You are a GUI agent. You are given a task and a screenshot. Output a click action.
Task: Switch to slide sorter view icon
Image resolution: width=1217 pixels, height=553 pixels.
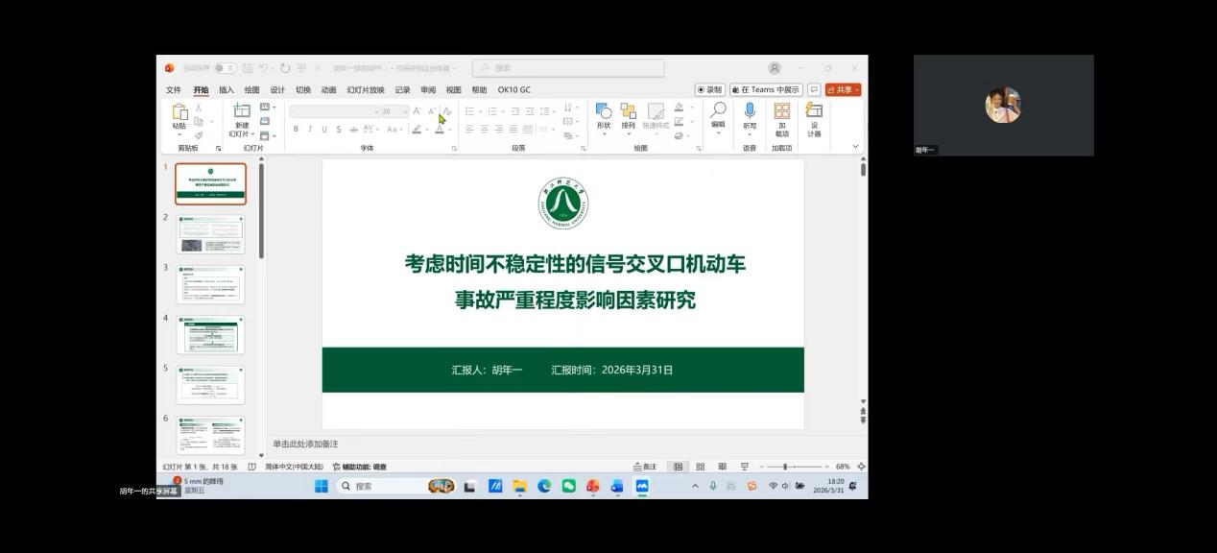click(700, 467)
